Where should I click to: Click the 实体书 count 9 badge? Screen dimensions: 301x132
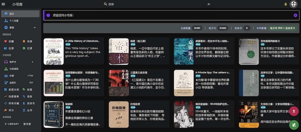[x=247, y=28]
